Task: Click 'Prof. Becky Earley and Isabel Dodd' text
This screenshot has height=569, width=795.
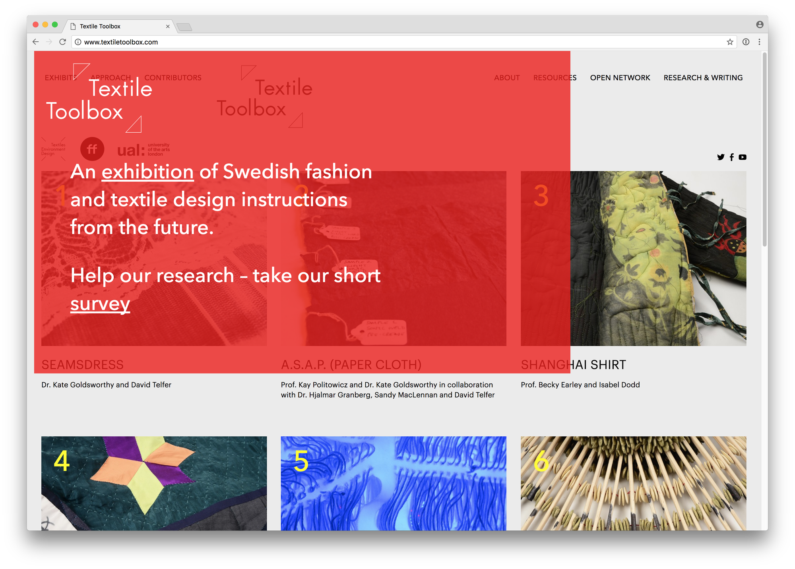Action: coord(580,385)
